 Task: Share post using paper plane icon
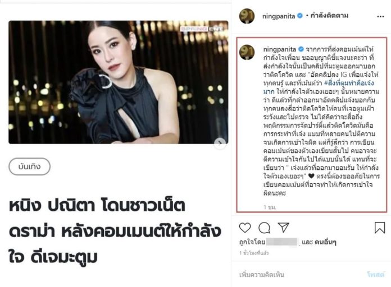[284, 227]
